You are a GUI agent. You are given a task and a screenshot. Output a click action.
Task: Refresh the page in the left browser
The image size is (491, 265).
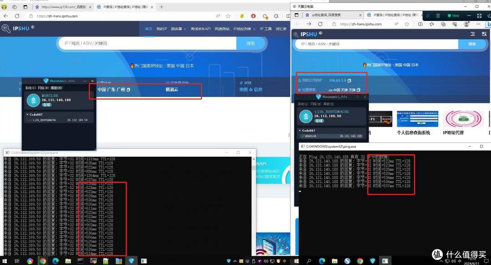[17, 16]
